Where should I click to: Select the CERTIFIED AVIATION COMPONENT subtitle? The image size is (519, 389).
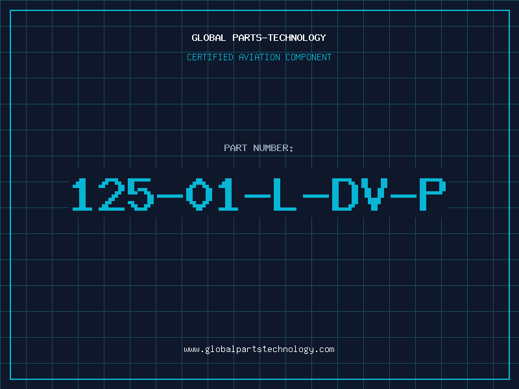(x=259, y=57)
